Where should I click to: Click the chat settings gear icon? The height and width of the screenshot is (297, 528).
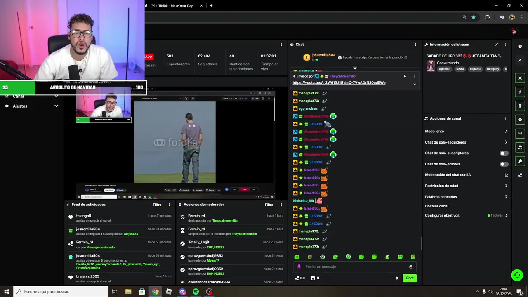pos(397,278)
